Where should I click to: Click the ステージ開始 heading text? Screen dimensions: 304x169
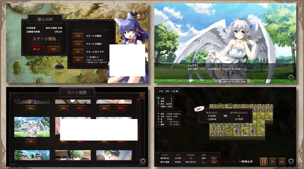(x=44, y=39)
